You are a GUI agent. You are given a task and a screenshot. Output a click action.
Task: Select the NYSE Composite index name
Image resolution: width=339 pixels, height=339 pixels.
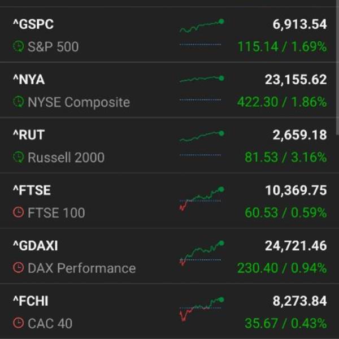point(79,102)
